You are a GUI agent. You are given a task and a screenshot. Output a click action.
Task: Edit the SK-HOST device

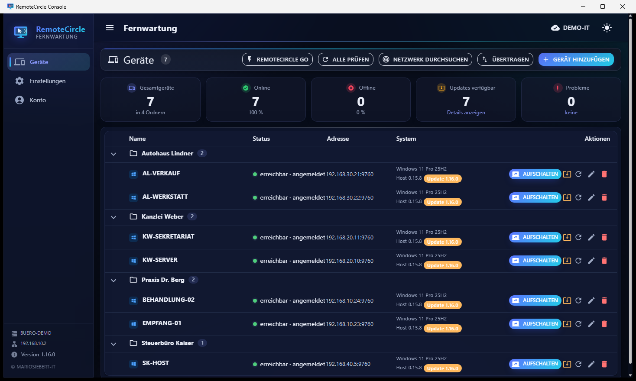(x=591, y=364)
